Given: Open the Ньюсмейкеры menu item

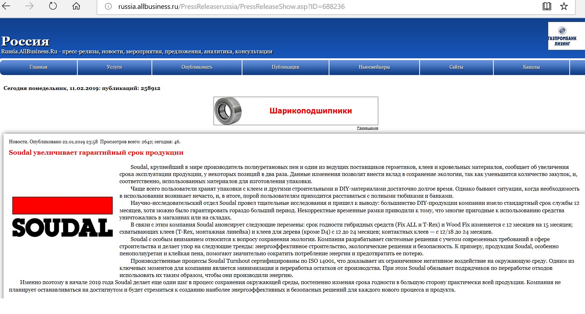Looking at the screenshot, I should click(374, 67).
